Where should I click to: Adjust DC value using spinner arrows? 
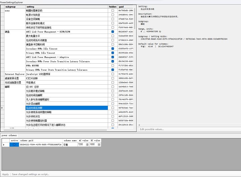coord(99,145)
